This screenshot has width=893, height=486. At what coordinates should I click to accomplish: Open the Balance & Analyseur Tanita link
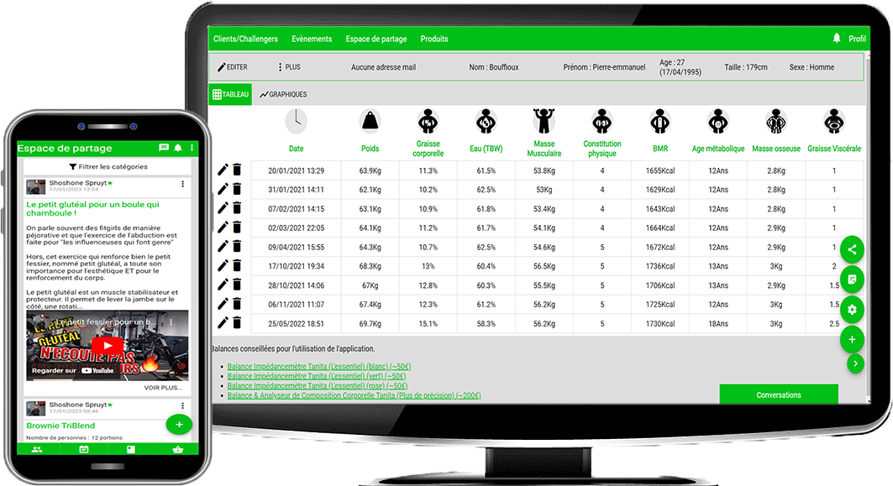(354, 395)
